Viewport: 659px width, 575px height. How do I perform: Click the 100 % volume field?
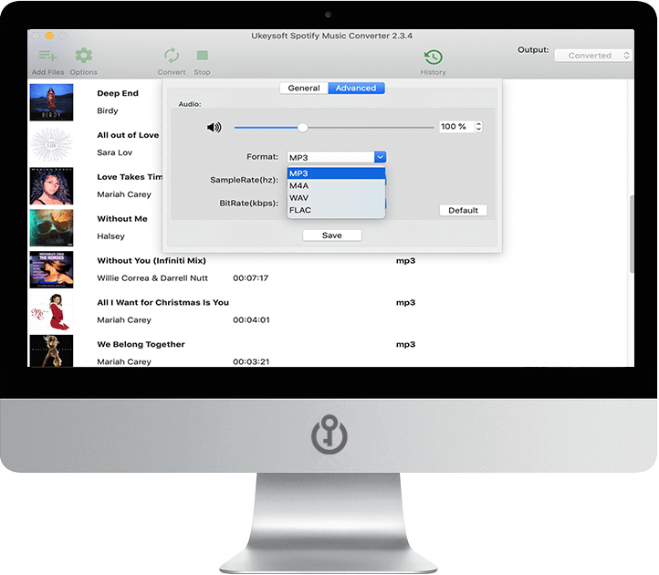point(456,127)
